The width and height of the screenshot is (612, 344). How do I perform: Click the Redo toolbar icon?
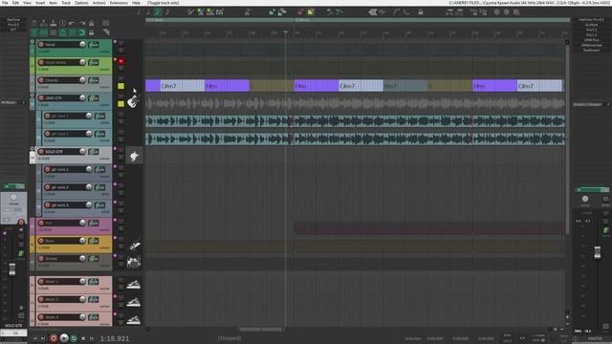tap(81, 23)
